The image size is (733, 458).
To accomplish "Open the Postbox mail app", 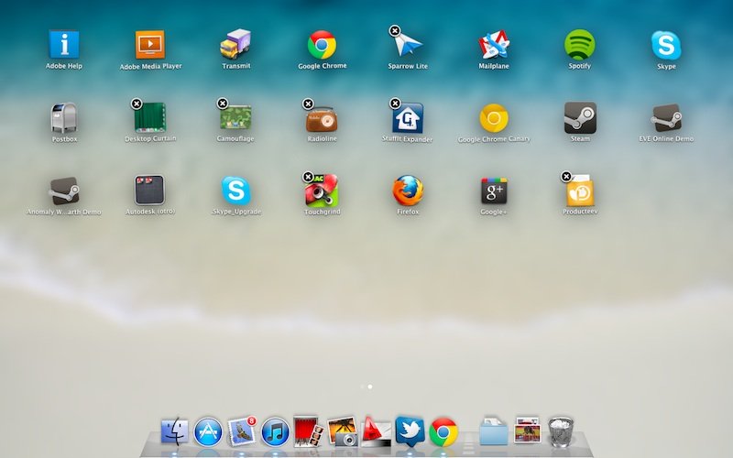I will pos(64,118).
